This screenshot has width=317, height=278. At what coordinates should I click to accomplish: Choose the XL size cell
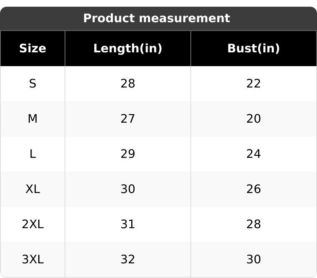pyautogui.click(x=33, y=189)
